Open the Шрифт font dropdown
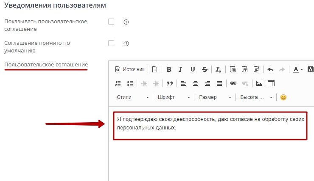 [x=174, y=97]
